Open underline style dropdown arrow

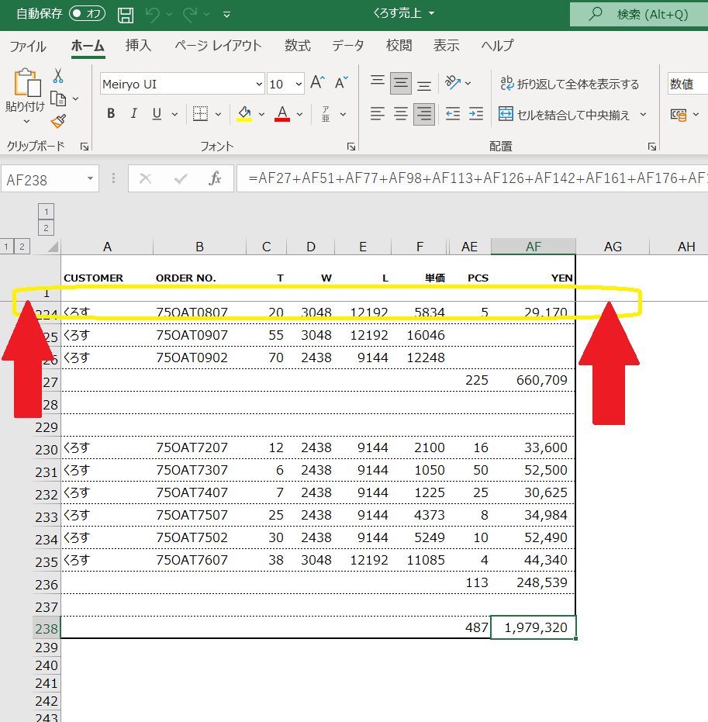(x=174, y=114)
